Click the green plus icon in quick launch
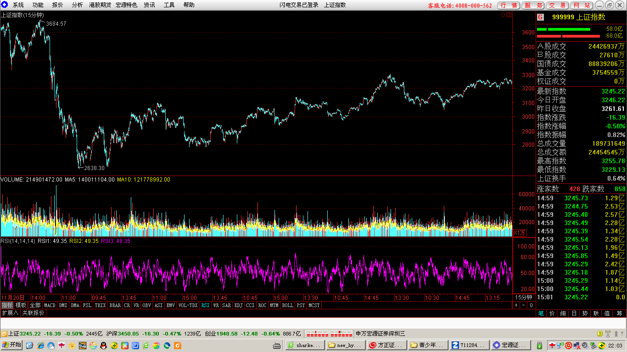627x352 pixels. [x=114, y=345]
